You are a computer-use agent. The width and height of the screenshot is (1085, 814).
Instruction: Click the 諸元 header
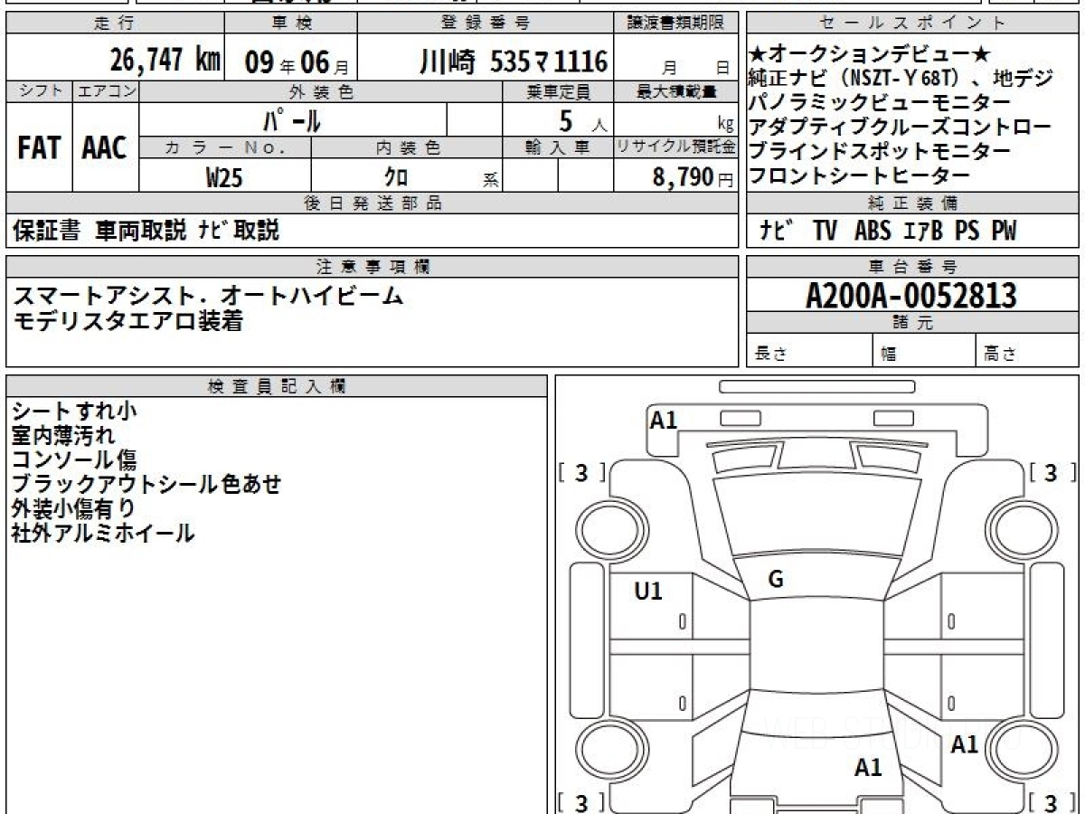coord(912,323)
